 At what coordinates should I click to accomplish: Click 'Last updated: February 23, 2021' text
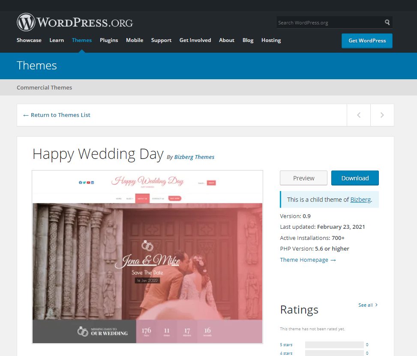pos(322,227)
